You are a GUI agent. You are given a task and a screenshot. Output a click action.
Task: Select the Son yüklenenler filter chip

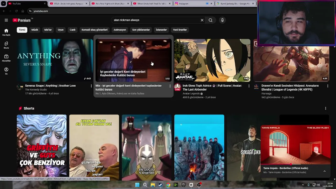[141, 30]
